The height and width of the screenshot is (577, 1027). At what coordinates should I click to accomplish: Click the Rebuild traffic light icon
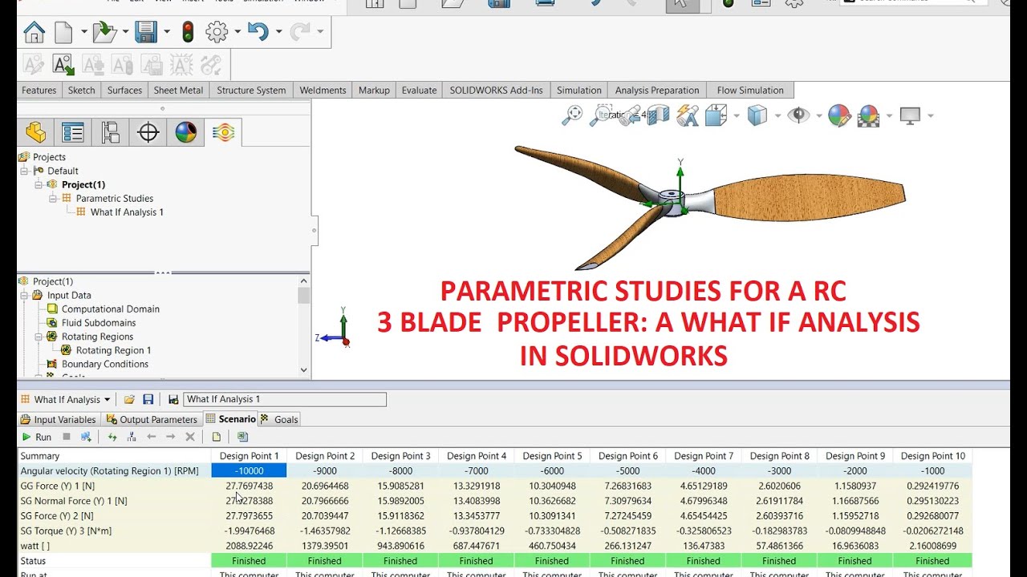188,32
